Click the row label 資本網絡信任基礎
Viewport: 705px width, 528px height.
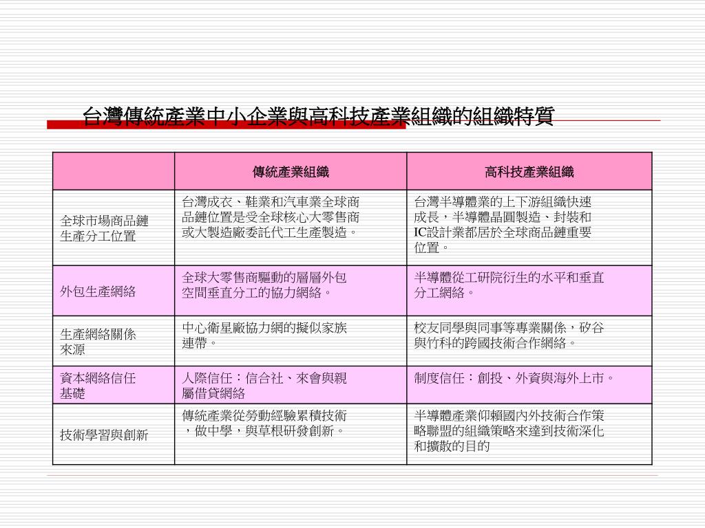114,385
